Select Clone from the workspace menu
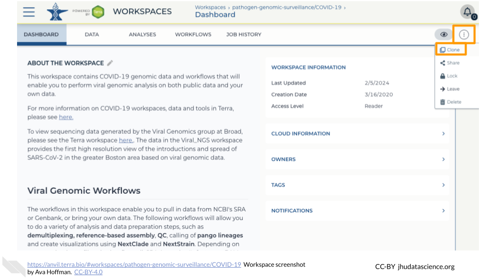Screen dimensions: 496x279 coord(450,50)
